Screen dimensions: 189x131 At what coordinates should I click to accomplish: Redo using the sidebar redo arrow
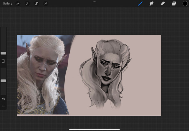(3, 105)
